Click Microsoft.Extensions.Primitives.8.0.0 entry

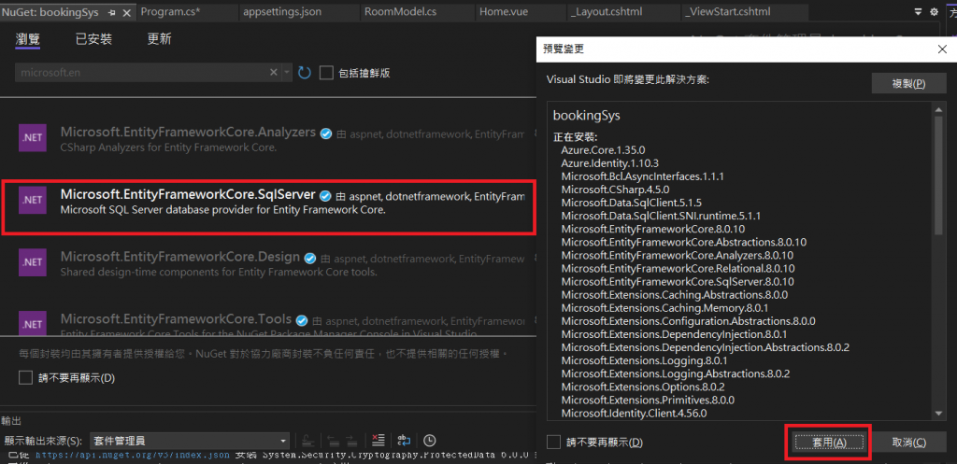pyautogui.click(x=648, y=400)
